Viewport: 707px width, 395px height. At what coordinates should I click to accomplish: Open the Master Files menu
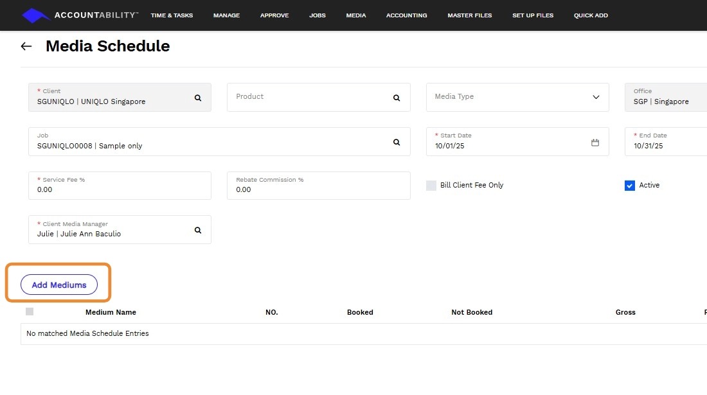coord(470,15)
